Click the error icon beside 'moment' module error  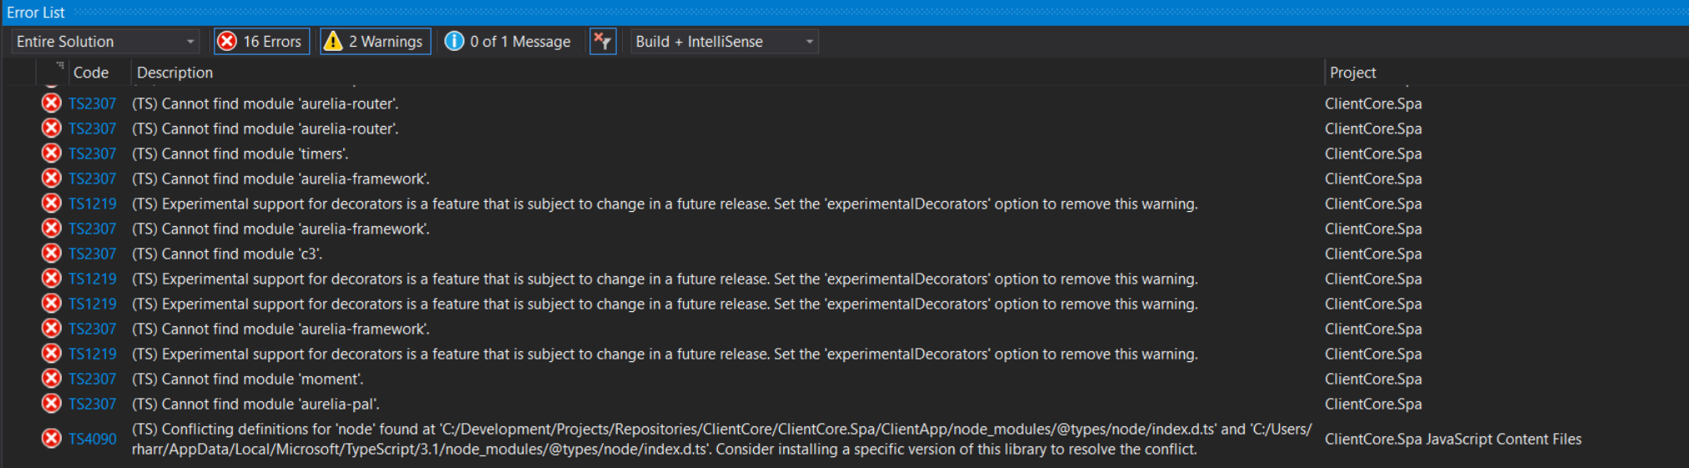52,379
